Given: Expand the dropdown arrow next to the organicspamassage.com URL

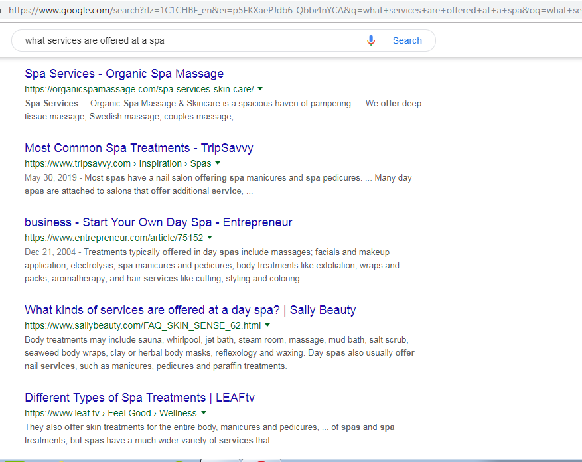Looking at the screenshot, I should tap(260, 89).
